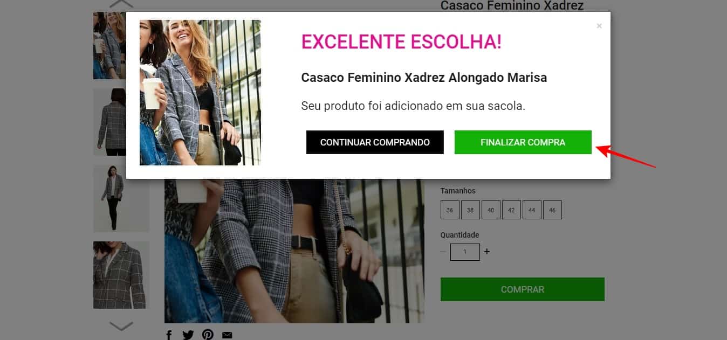The width and height of the screenshot is (727, 340).
Task: Select size 44
Action: click(x=532, y=210)
